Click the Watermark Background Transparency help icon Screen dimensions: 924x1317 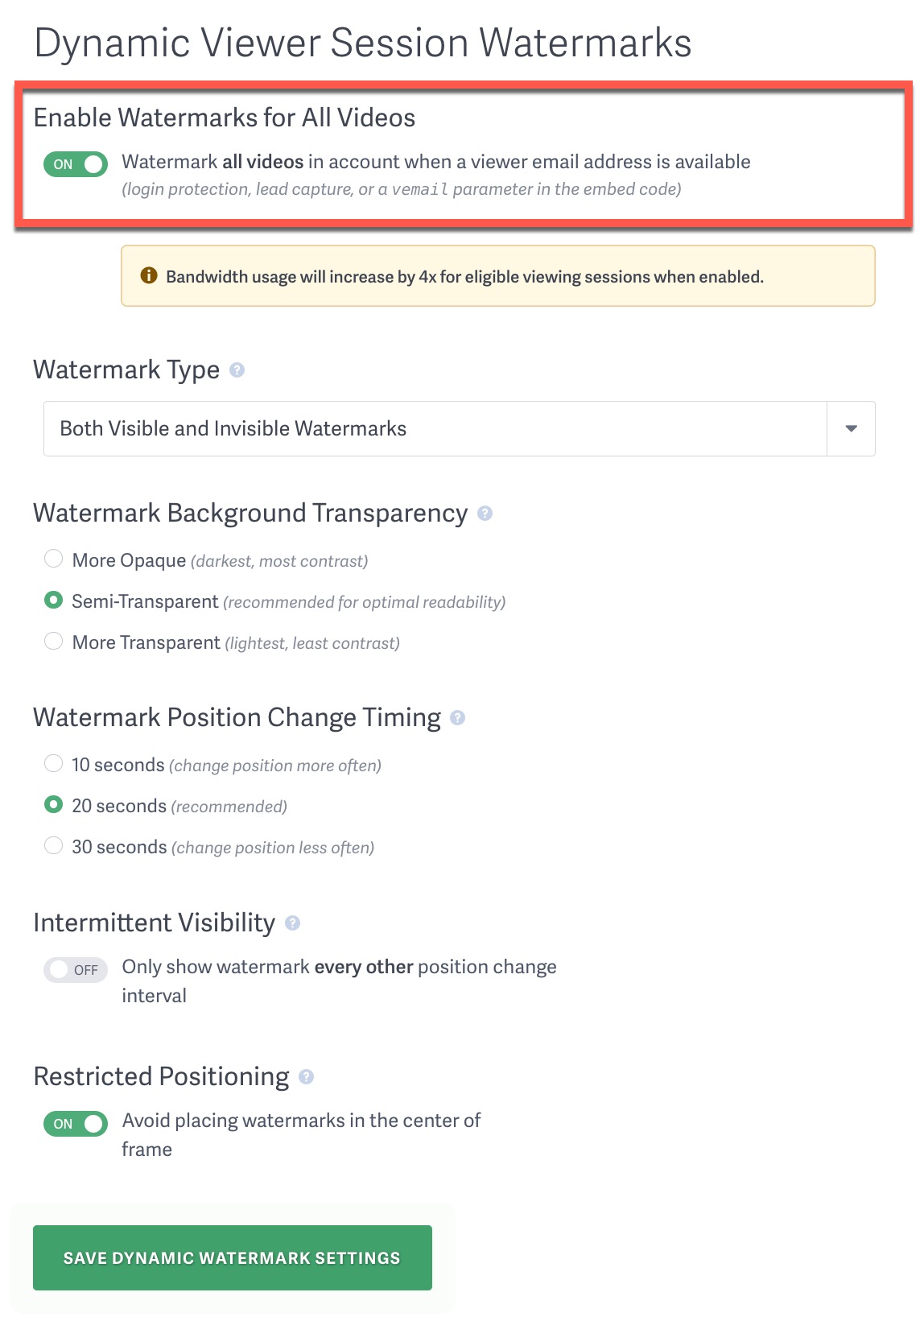click(485, 513)
